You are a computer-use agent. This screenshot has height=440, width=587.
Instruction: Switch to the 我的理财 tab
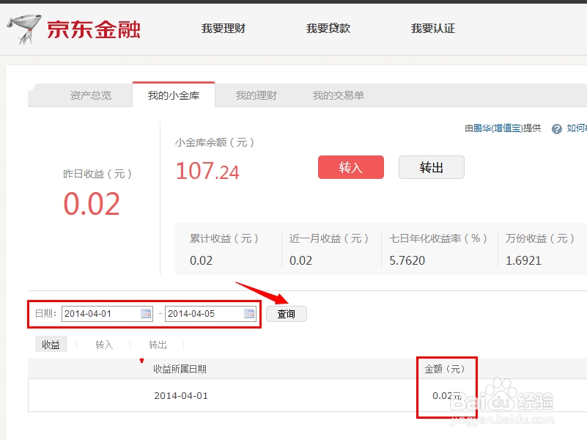click(x=258, y=95)
